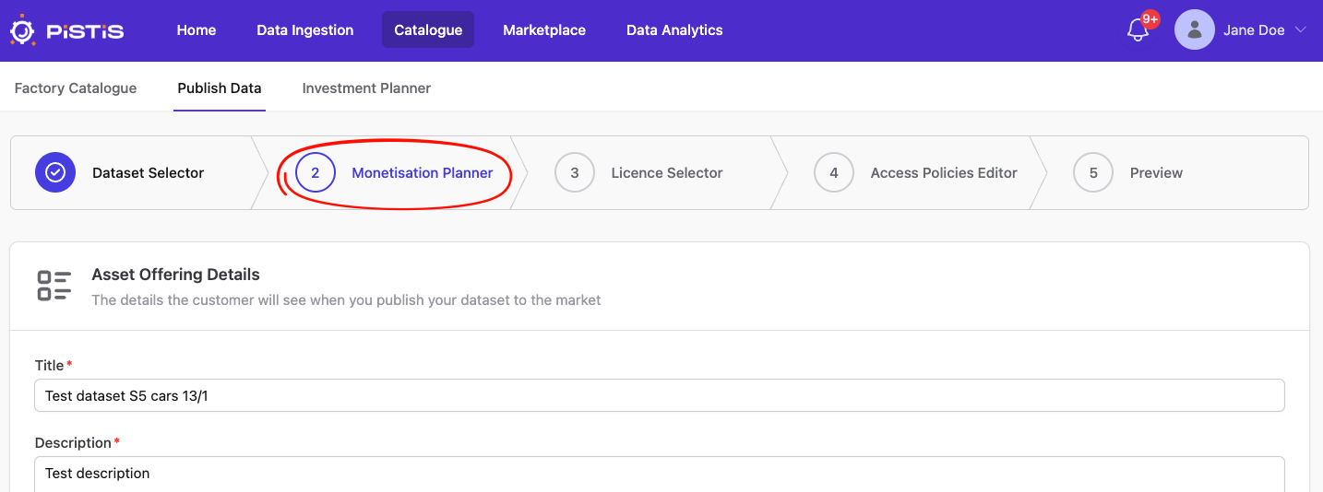Click the step 4 circle icon
Image resolution: width=1323 pixels, height=492 pixels.
[x=834, y=172]
